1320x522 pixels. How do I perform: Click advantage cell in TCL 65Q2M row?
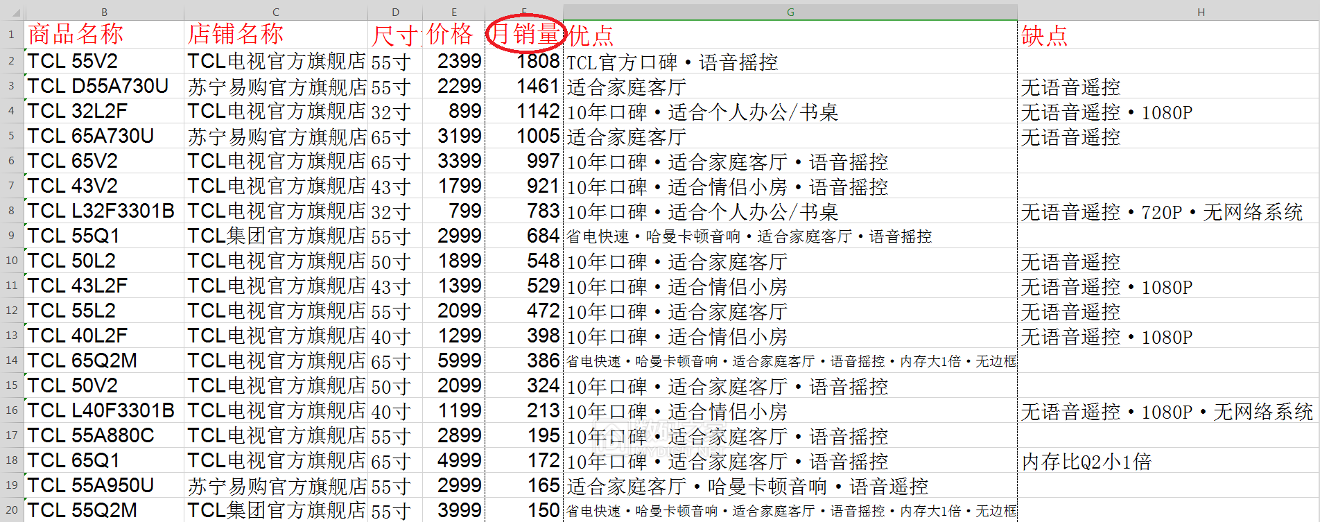coord(790,360)
